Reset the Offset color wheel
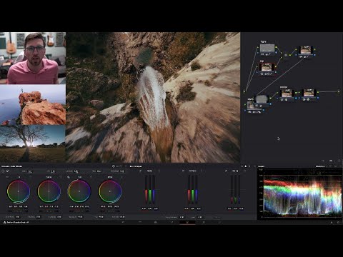Viewport: 343px width, 257px height. 121,177
